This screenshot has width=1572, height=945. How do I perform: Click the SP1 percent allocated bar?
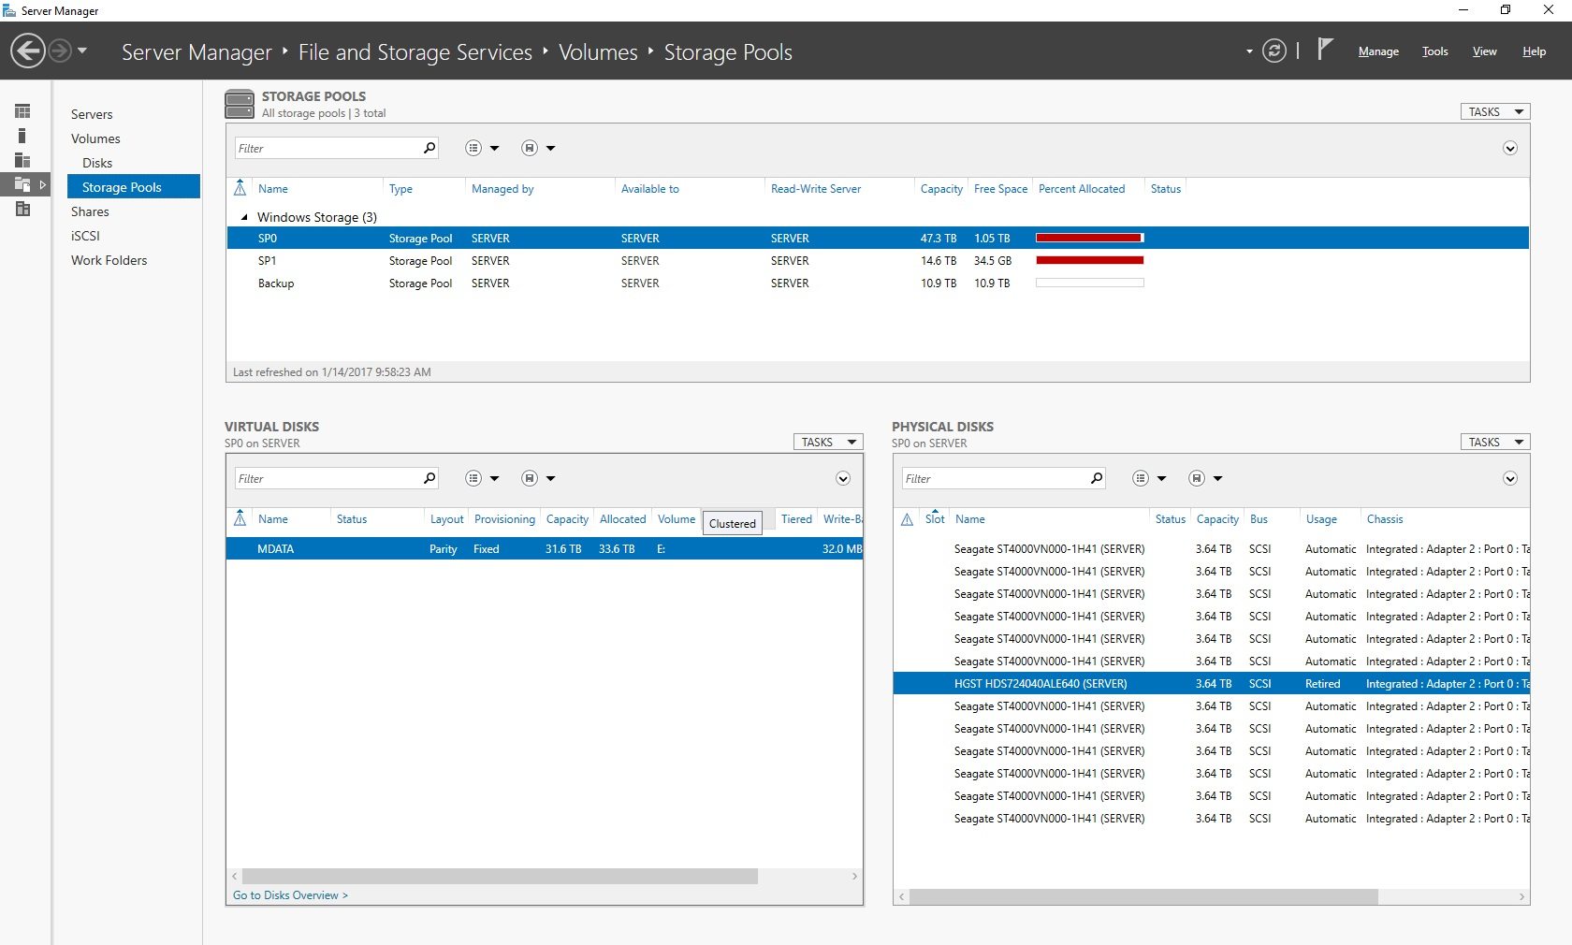tap(1089, 261)
